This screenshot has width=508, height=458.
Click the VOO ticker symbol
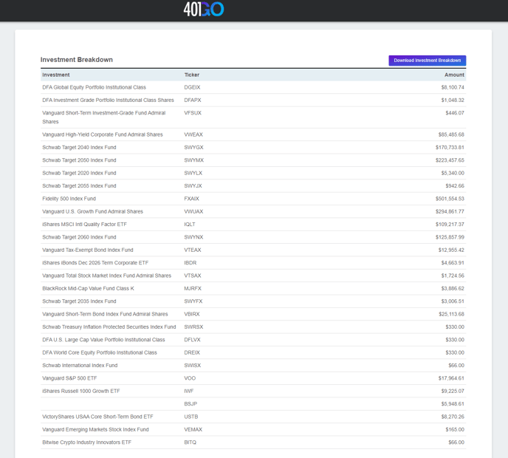190,378
